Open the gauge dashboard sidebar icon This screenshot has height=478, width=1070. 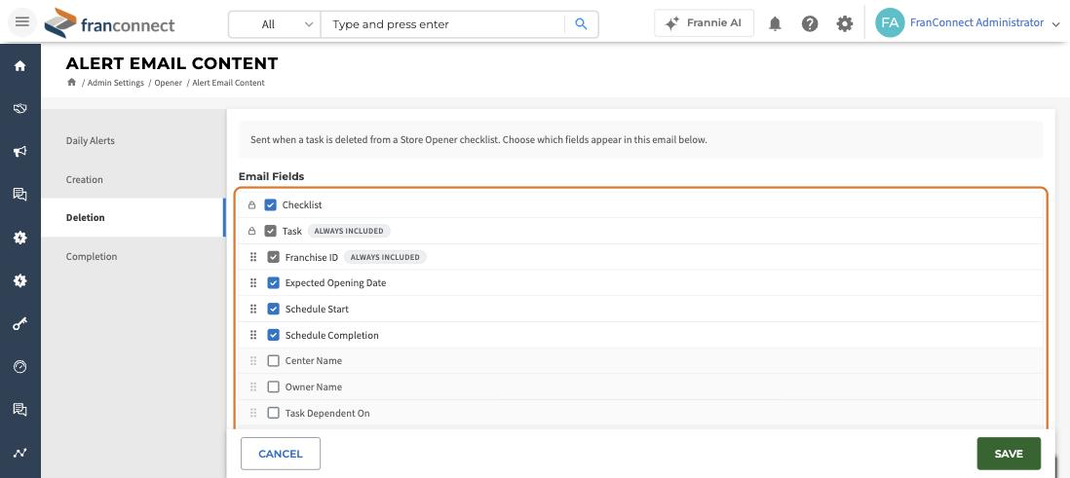pyautogui.click(x=19, y=367)
